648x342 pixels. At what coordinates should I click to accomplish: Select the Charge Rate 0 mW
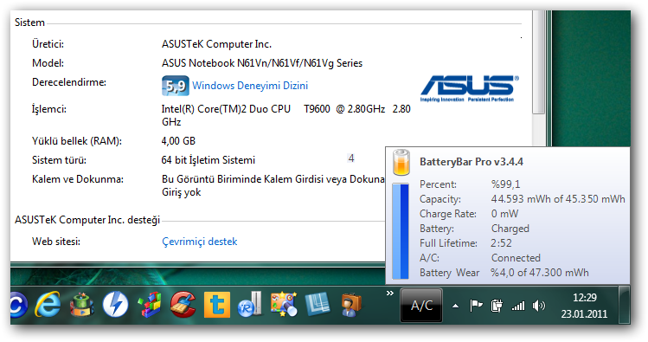504,214
